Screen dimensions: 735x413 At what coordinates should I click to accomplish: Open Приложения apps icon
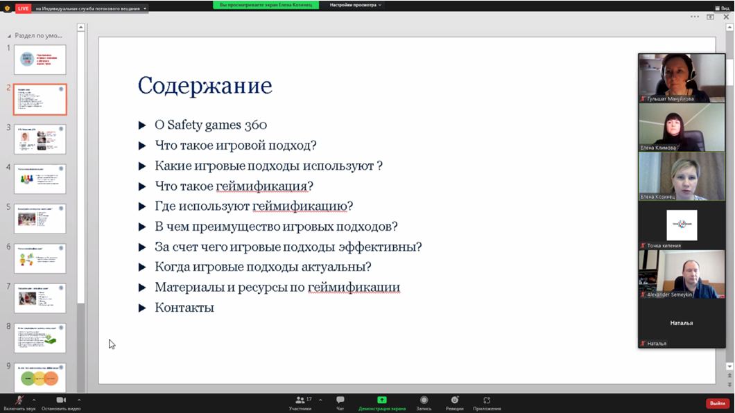pyautogui.click(x=487, y=401)
